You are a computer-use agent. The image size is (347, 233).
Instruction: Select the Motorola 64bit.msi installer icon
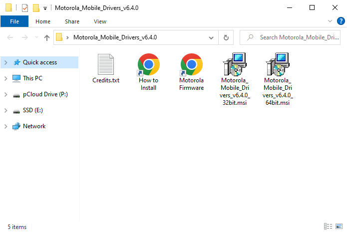point(278,64)
